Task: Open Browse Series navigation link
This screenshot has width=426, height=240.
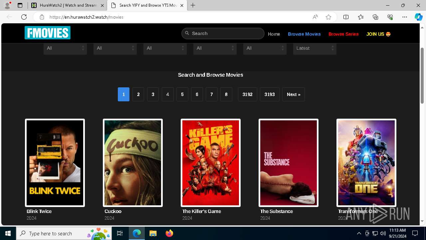Action: (x=343, y=34)
